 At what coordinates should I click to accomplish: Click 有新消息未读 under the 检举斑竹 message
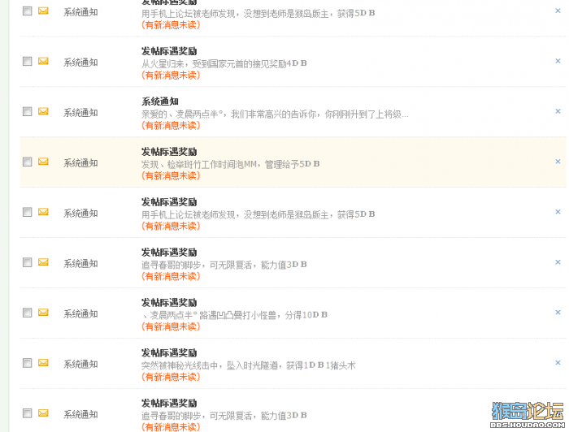tap(171, 176)
